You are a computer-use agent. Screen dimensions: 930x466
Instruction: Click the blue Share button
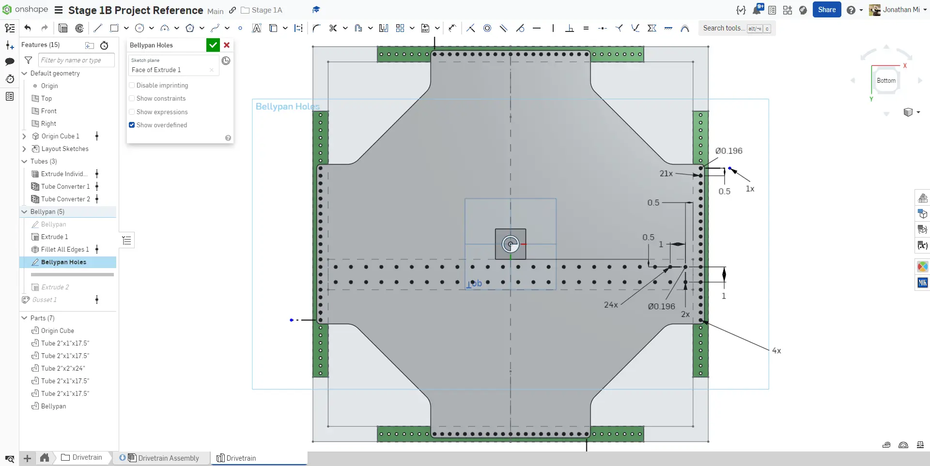click(826, 10)
